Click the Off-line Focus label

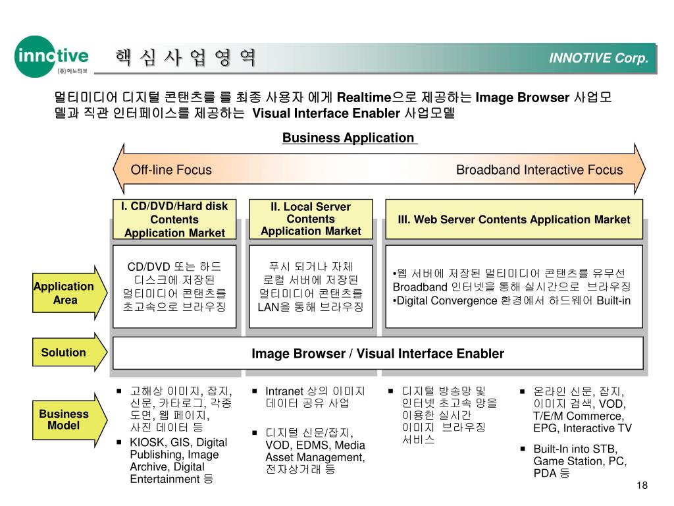(171, 170)
